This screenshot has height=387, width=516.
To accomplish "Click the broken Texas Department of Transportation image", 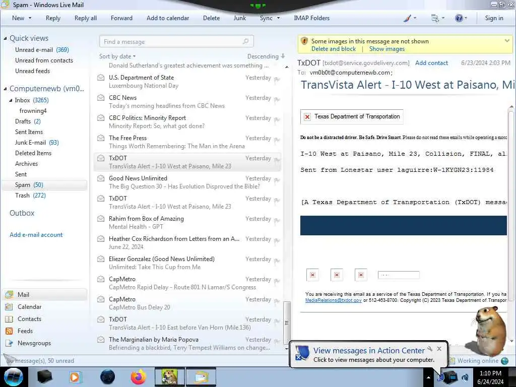I will coord(352,116).
